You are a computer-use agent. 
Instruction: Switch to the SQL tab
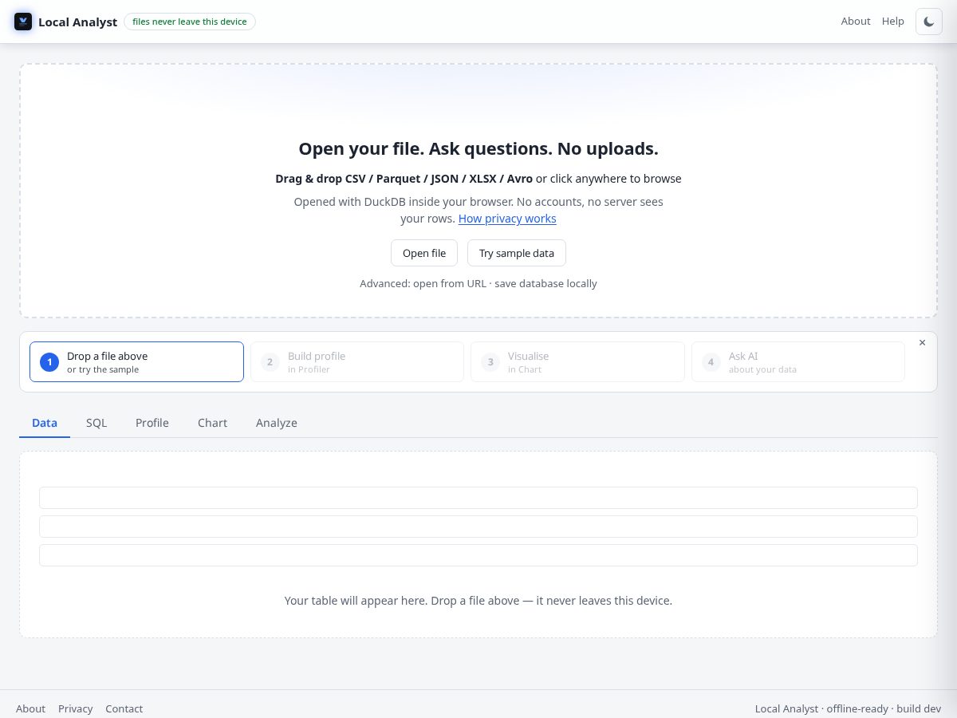coord(96,423)
